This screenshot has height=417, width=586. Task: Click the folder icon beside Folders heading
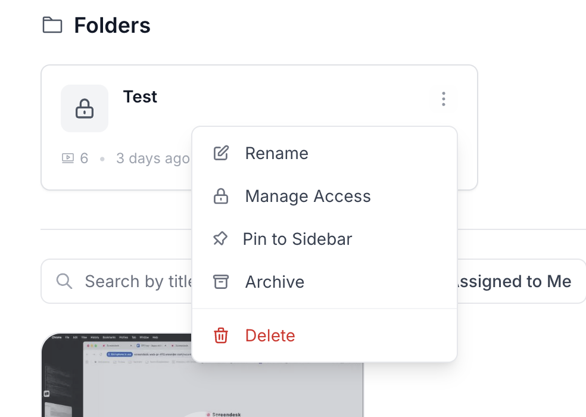click(52, 26)
